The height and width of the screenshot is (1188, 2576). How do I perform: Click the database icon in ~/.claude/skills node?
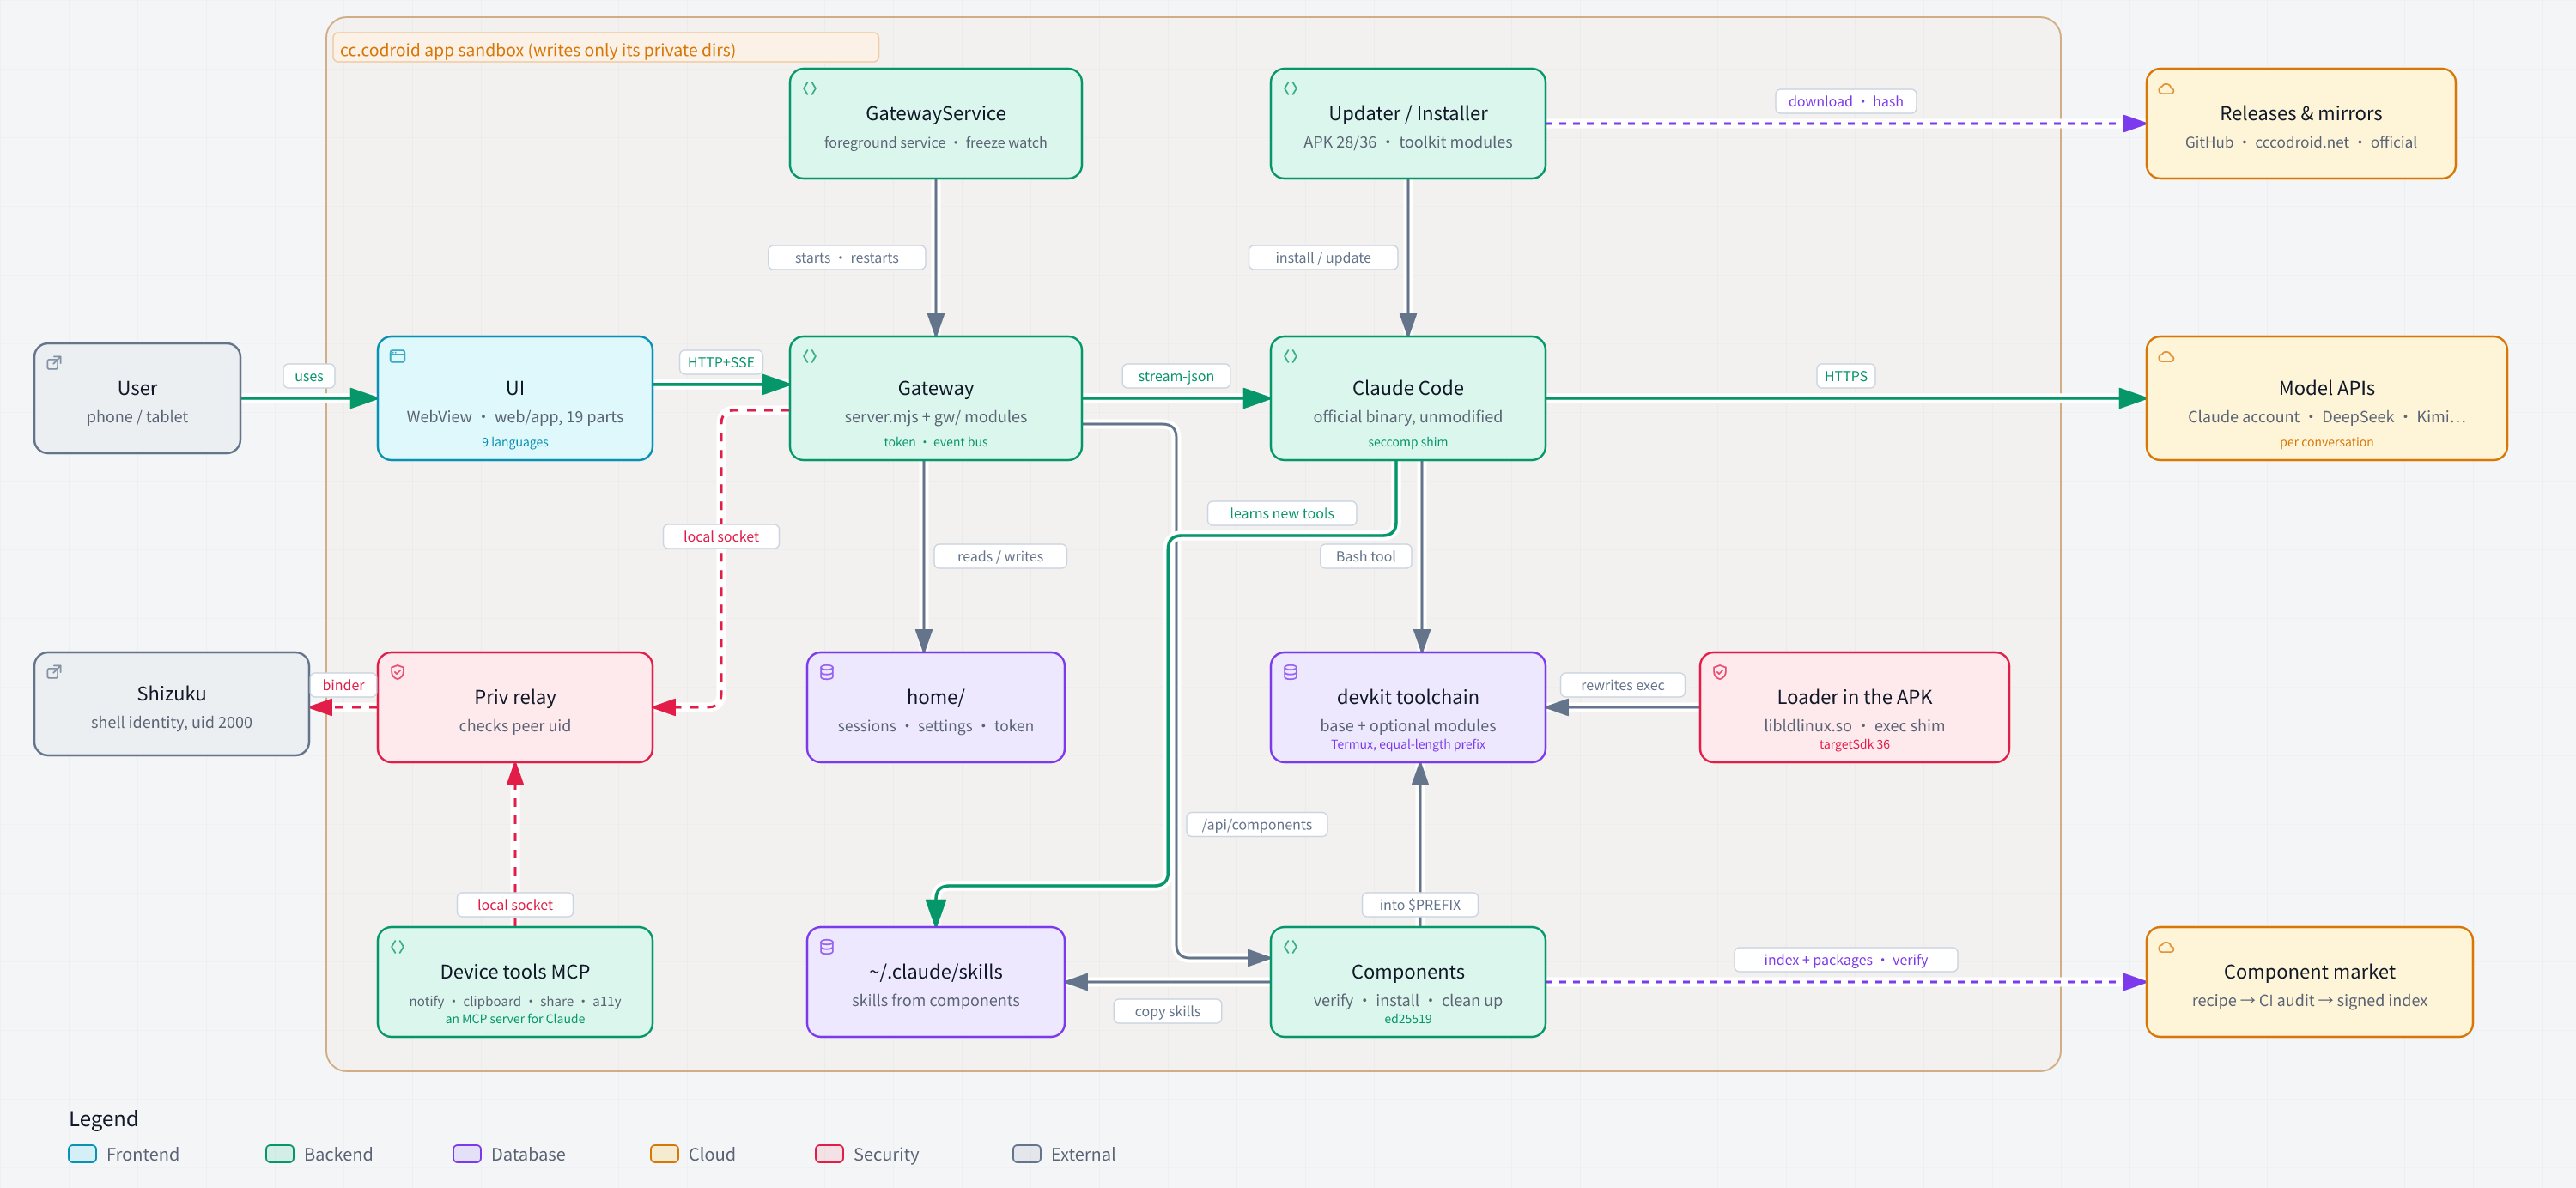pyautogui.click(x=827, y=947)
